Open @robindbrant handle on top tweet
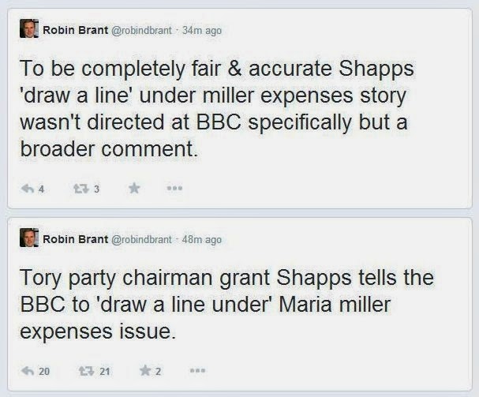This screenshot has width=479, height=397. point(141,30)
